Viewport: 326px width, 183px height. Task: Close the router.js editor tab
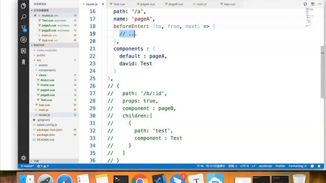[103, 4]
